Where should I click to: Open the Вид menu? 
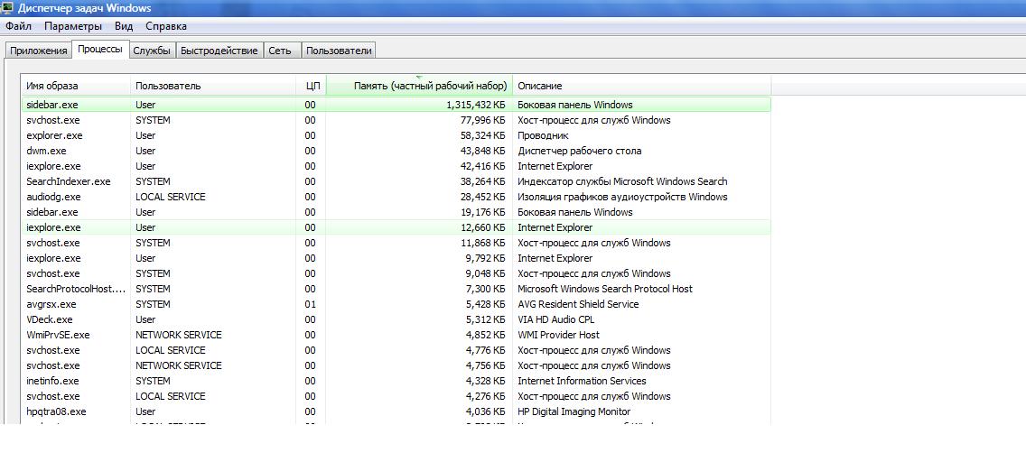pyautogui.click(x=124, y=27)
